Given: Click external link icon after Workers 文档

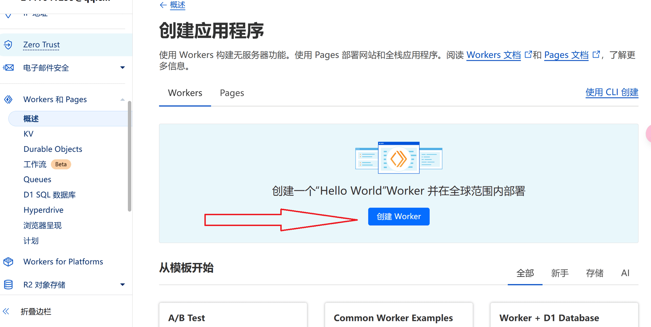Looking at the screenshot, I should (x=528, y=54).
